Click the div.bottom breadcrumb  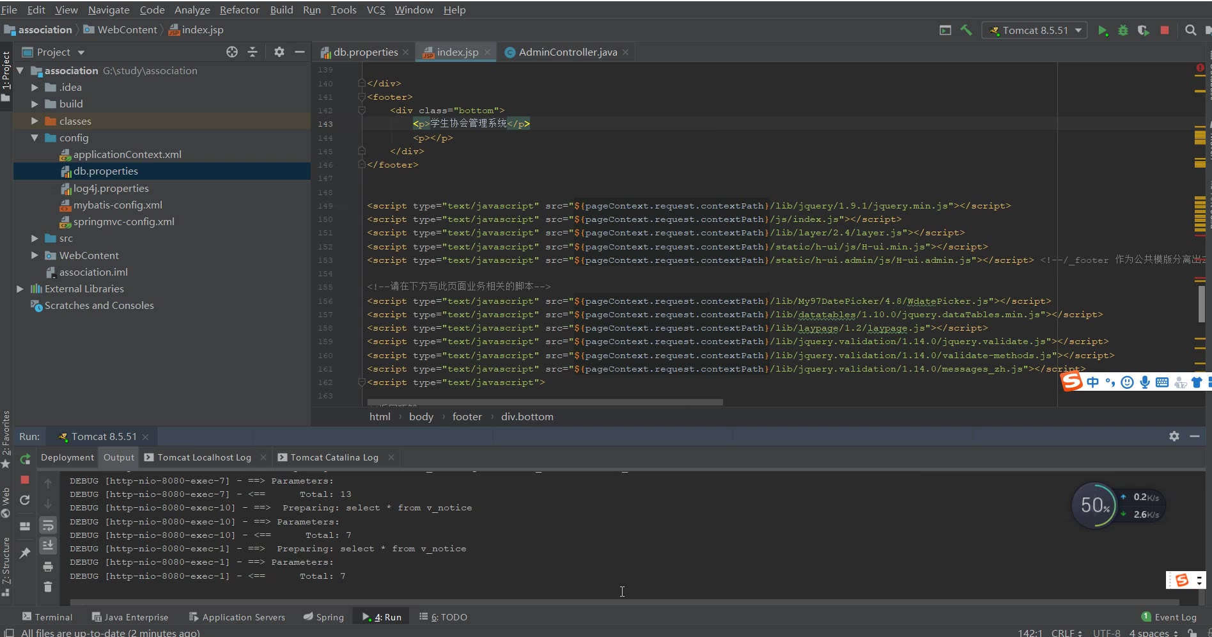pos(527,416)
